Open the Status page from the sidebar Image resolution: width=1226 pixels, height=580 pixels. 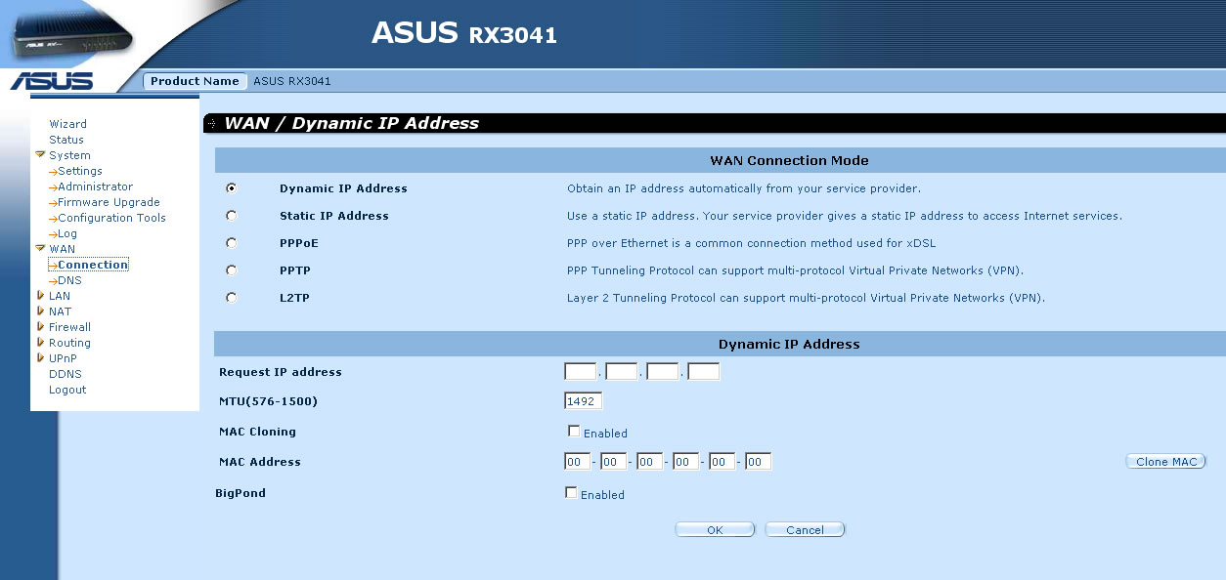click(x=66, y=139)
